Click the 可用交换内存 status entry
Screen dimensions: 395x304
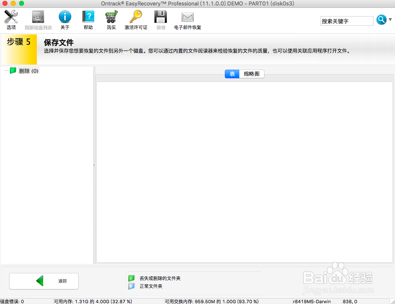(212, 302)
